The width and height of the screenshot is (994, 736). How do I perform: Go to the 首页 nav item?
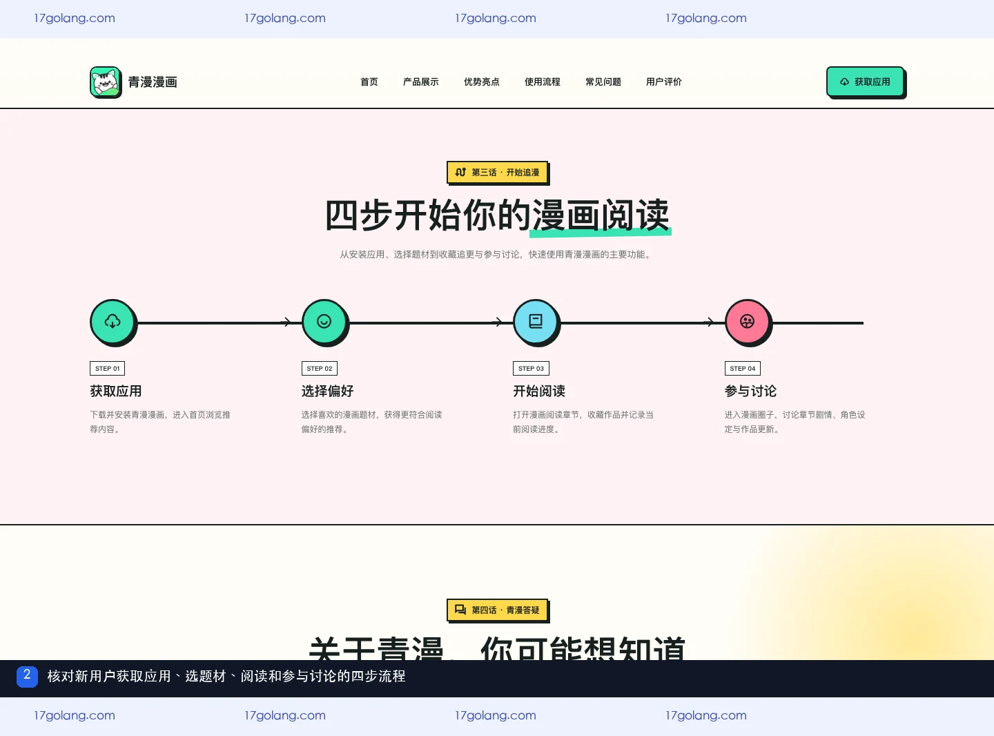[x=369, y=81]
